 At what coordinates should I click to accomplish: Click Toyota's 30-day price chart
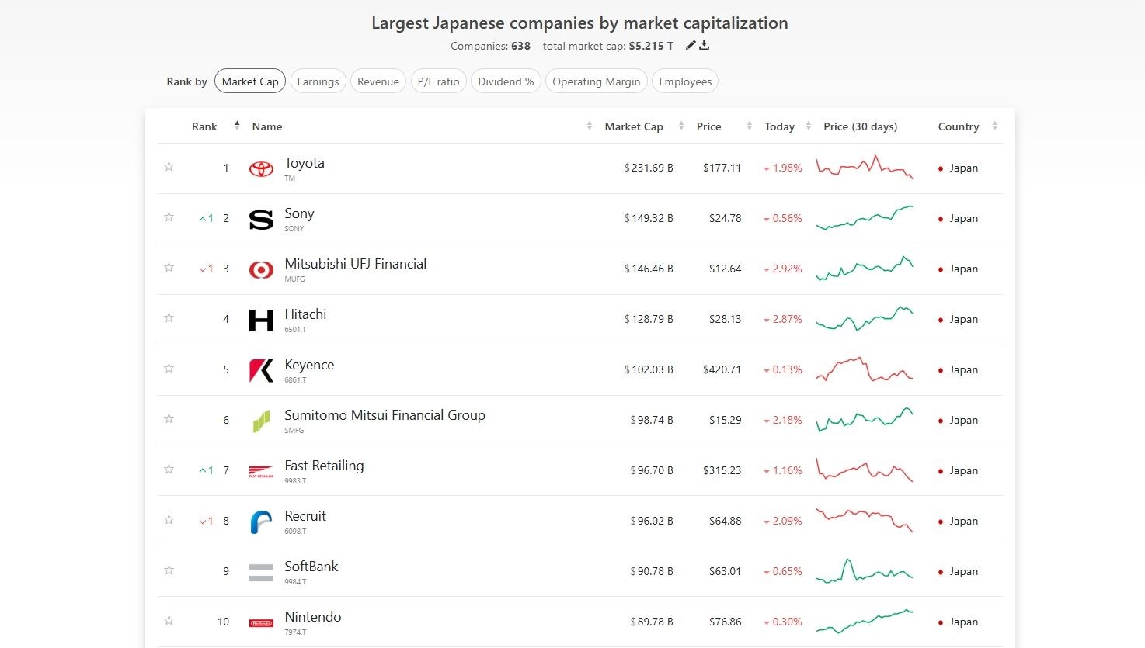[864, 167]
